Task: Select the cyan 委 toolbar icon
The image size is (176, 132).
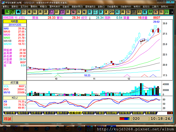Action: [x=89, y=12]
